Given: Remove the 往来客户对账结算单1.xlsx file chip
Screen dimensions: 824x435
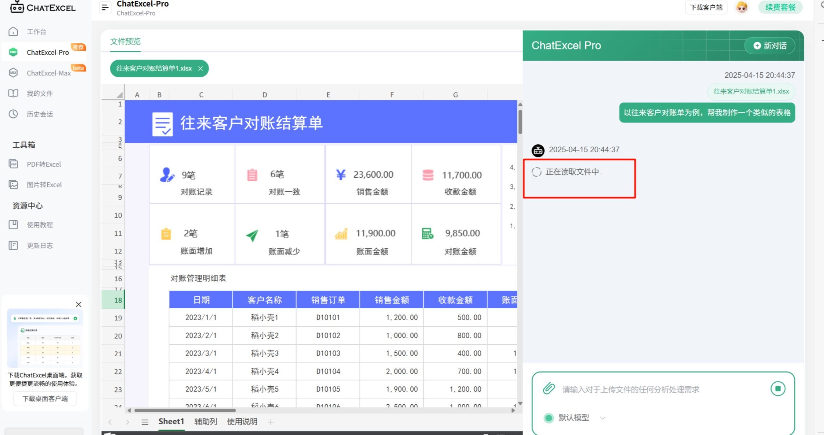Looking at the screenshot, I should (200, 69).
